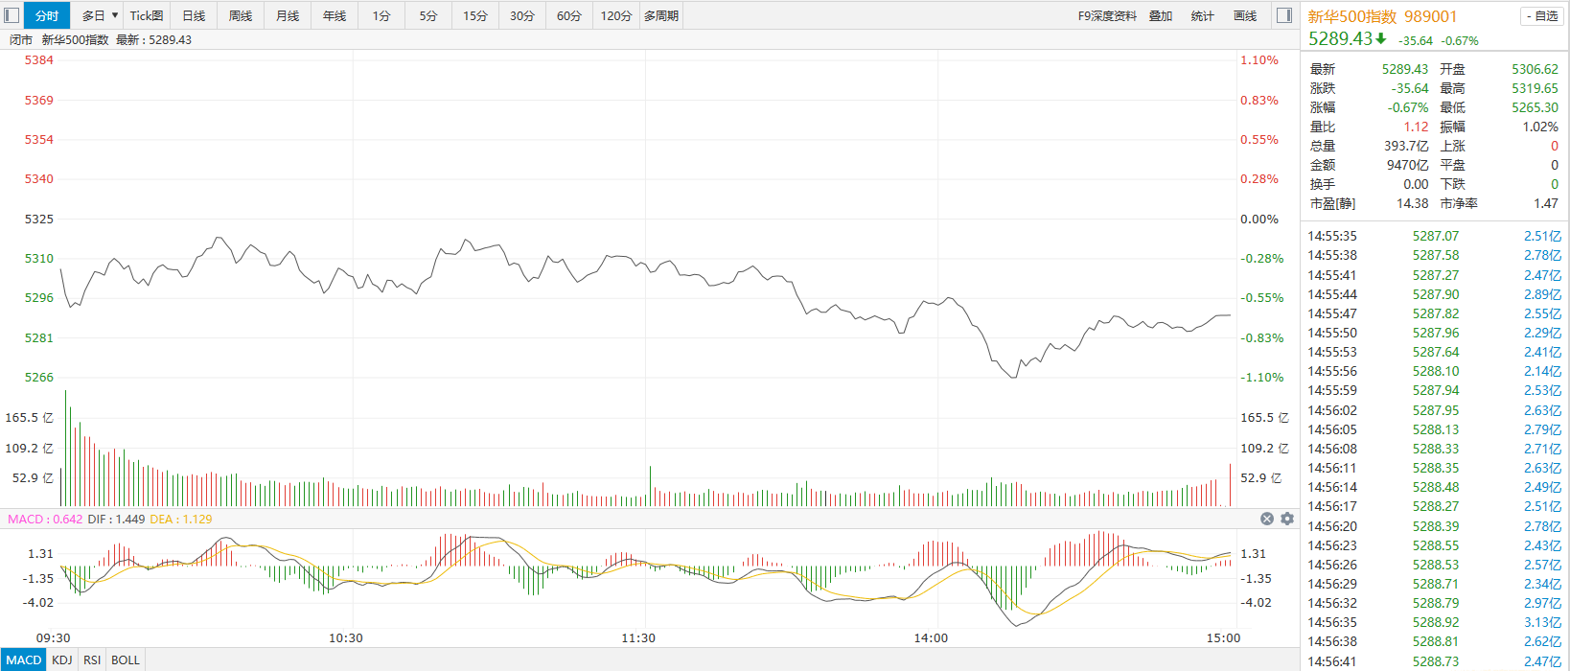Select the 周线 weekly chart tab
Screen dimensions: 1570x671
point(241,15)
